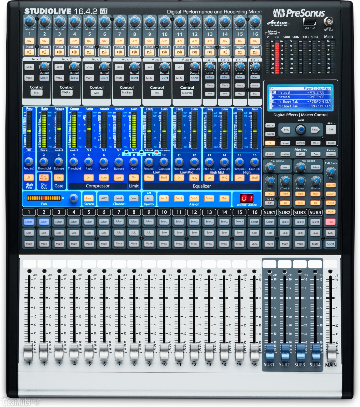Adjust the Low band Freq encoder

[149, 162]
